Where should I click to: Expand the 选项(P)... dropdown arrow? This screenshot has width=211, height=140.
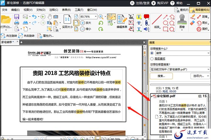208,76
